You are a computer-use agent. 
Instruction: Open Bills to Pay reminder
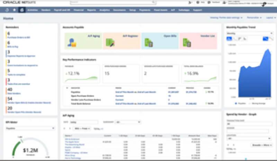pyautogui.click(x=13, y=47)
